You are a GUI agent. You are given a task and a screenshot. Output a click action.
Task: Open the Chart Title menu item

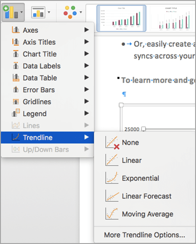tap(47, 54)
